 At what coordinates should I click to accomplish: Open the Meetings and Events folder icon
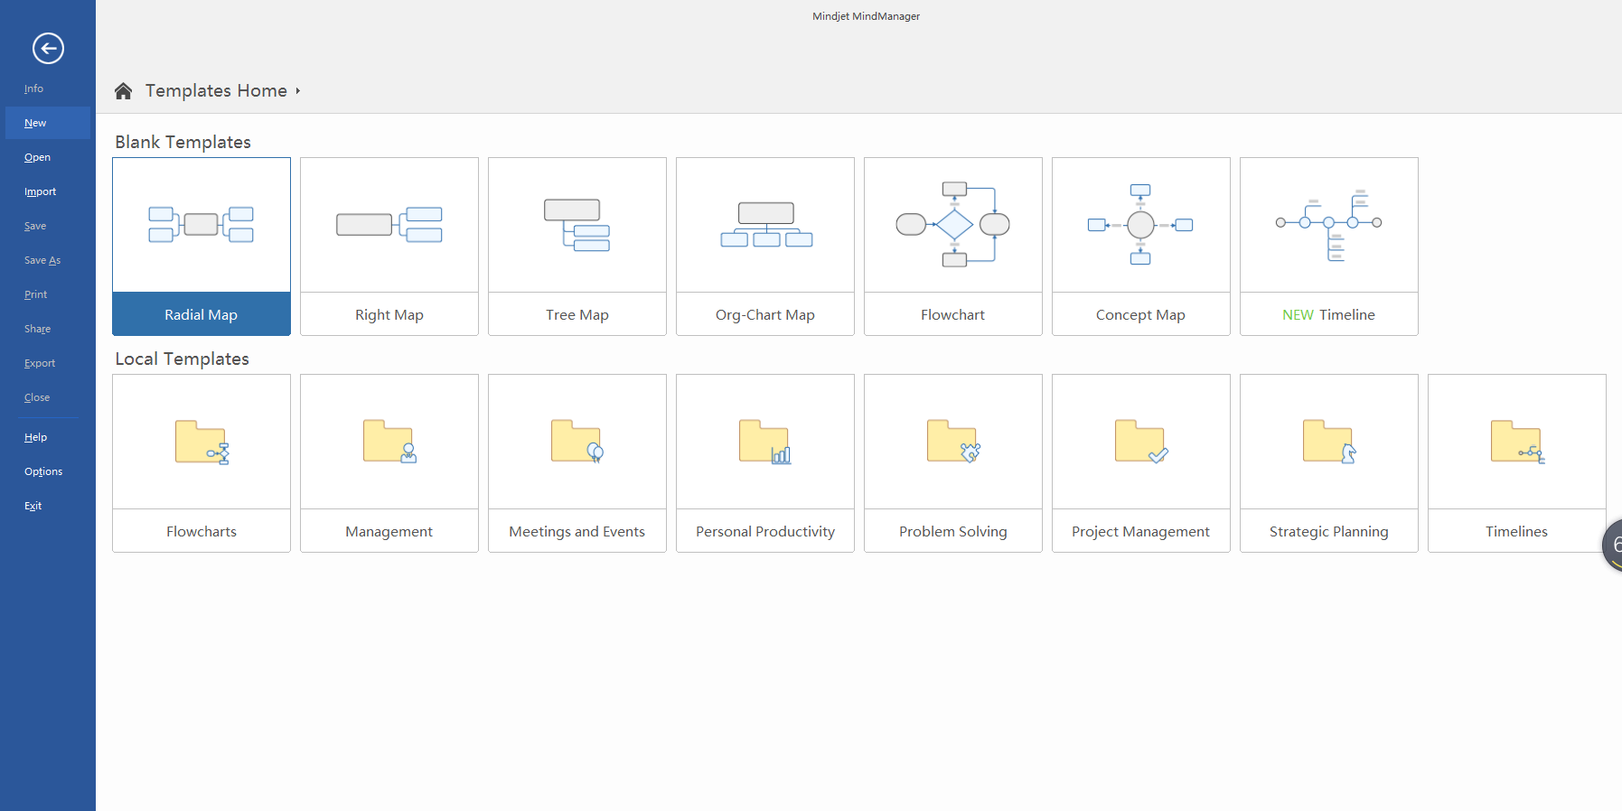click(577, 442)
